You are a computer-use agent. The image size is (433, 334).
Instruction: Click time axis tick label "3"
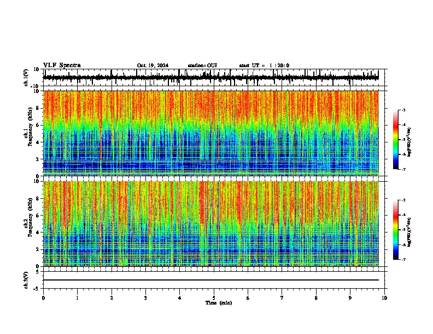coord(145,298)
